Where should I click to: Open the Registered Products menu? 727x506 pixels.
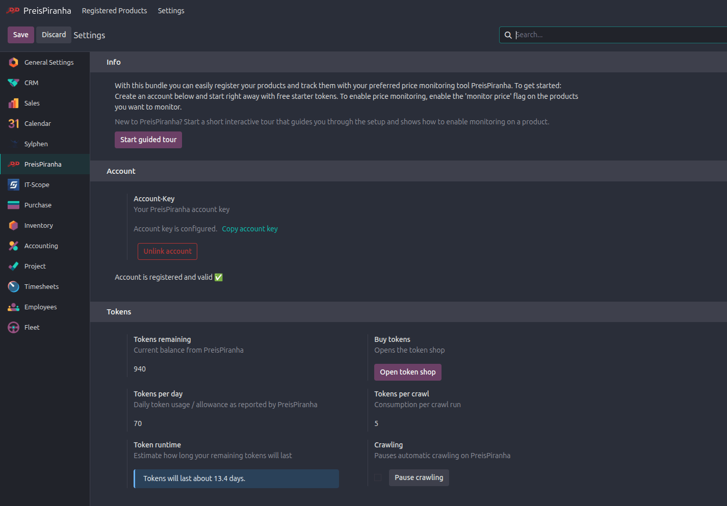(114, 11)
